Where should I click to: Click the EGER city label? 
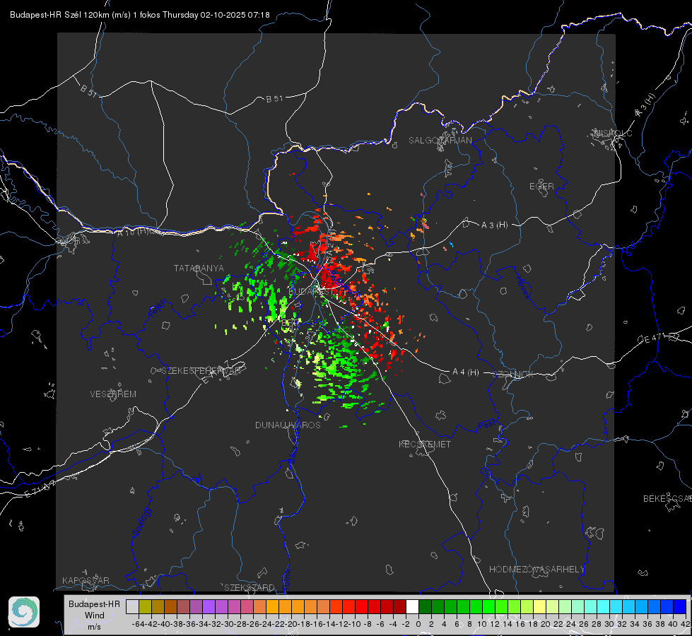click(x=541, y=187)
